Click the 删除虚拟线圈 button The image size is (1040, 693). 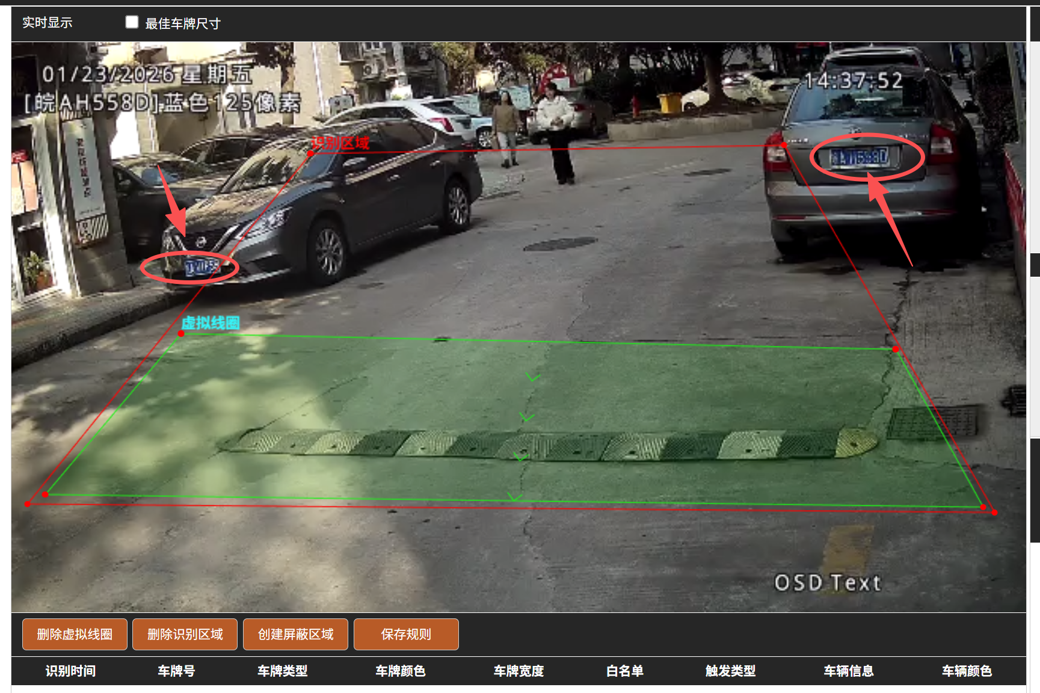[x=75, y=634]
